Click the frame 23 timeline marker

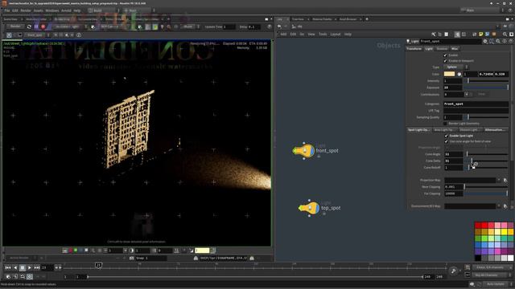(x=98, y=265)
